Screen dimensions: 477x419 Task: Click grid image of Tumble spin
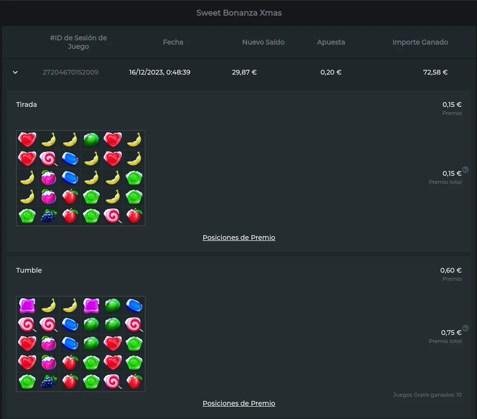pos(81,344)
